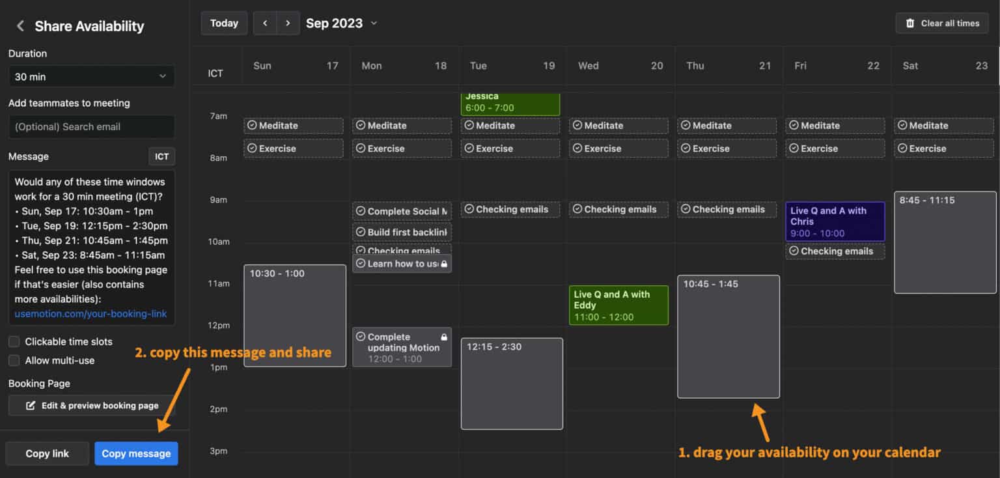The width and height of the screenshot is (1000, 478).
Task: Open the Duration dropdown showing 30 min
Action: (91, 76)
